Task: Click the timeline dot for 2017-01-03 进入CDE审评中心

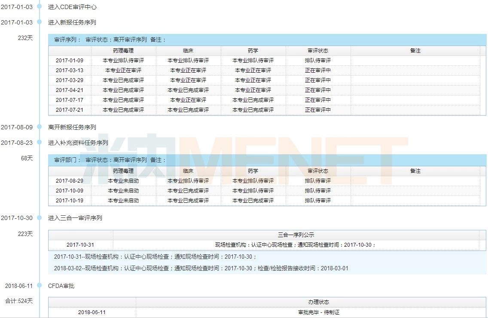Action: tap(40, 6)
